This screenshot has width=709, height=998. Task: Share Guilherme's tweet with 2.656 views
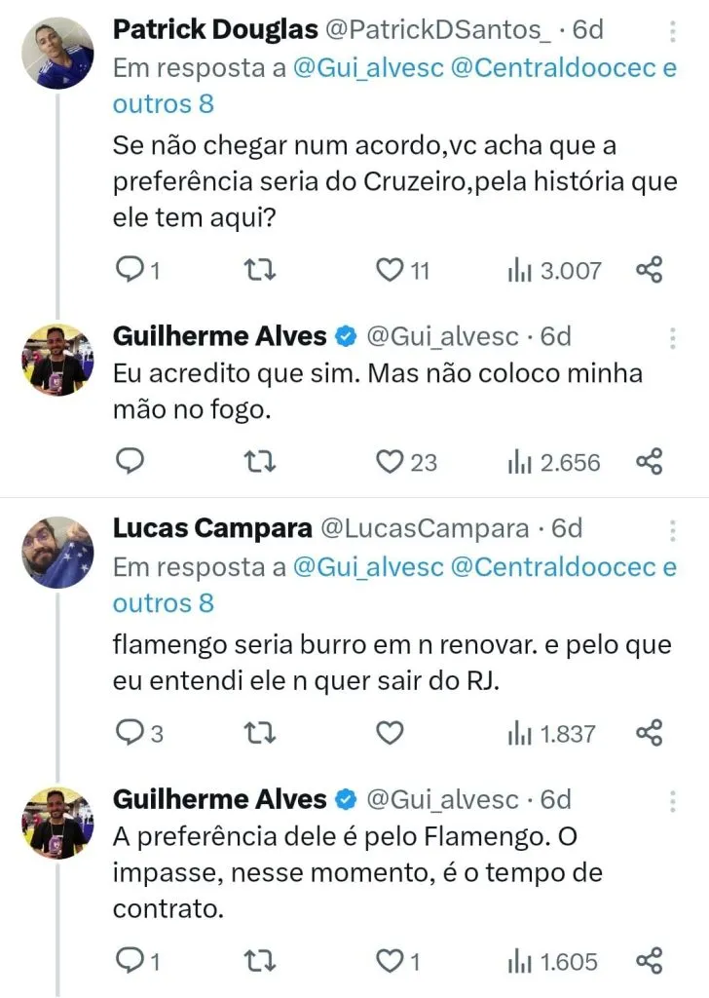coord(650,461)
